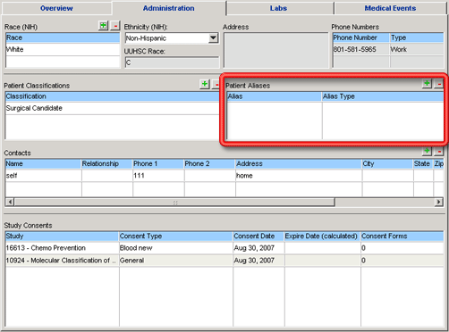449x332 pixels.
Task: Click the Phone 1 column header
Action: 158,163
